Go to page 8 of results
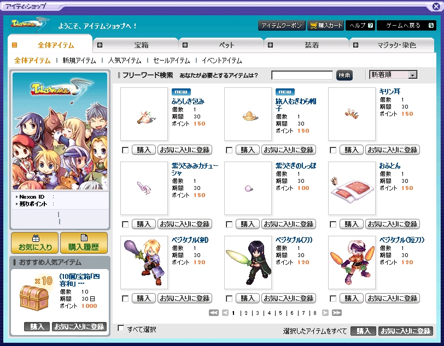Viewport: 444px width, 346px height. click(x=315, y=313)
